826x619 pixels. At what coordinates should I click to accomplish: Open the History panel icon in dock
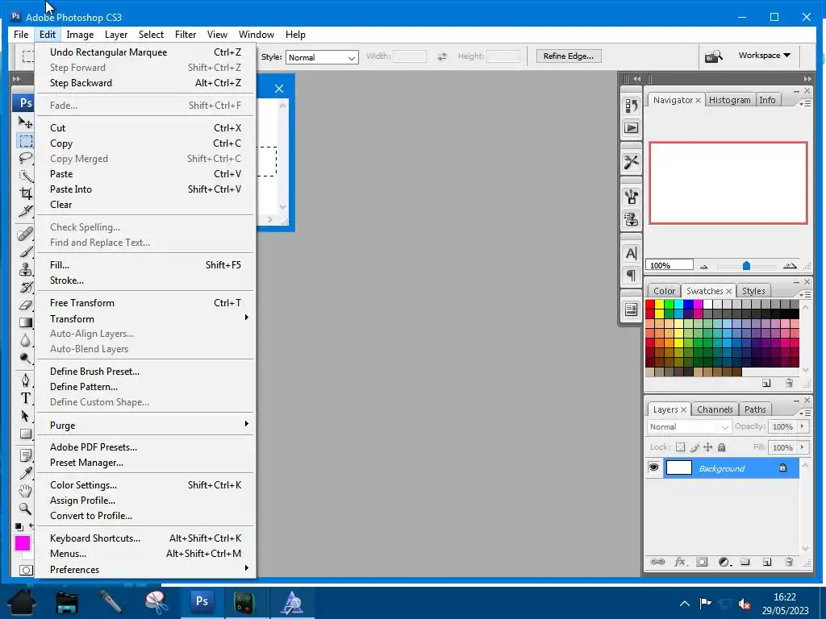coord(631,106)
